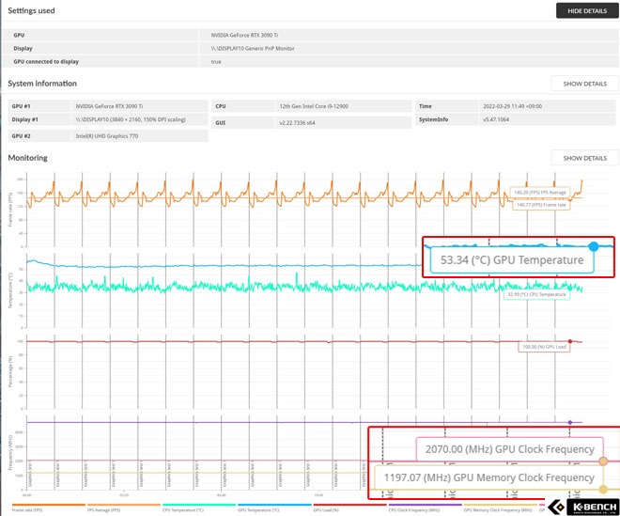The image size is (620, 516).
Task: Click the 'SystemInfo' label
Action: pos(433,119)
